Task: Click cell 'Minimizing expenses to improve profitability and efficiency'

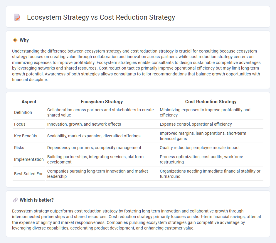Action: pos(211,112)
